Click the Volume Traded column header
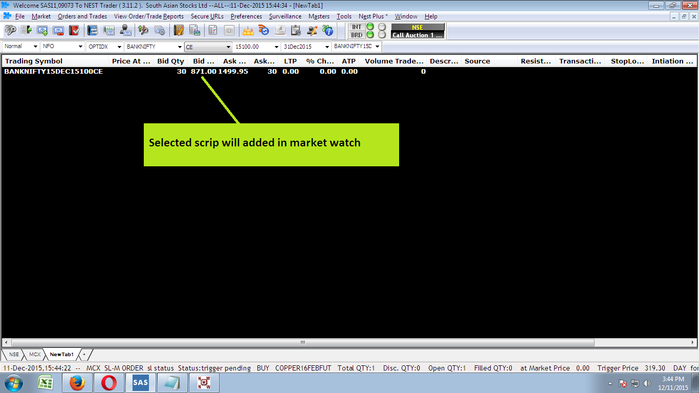The width and height of the screenshot is (699, 393). (x=393, y=61)
